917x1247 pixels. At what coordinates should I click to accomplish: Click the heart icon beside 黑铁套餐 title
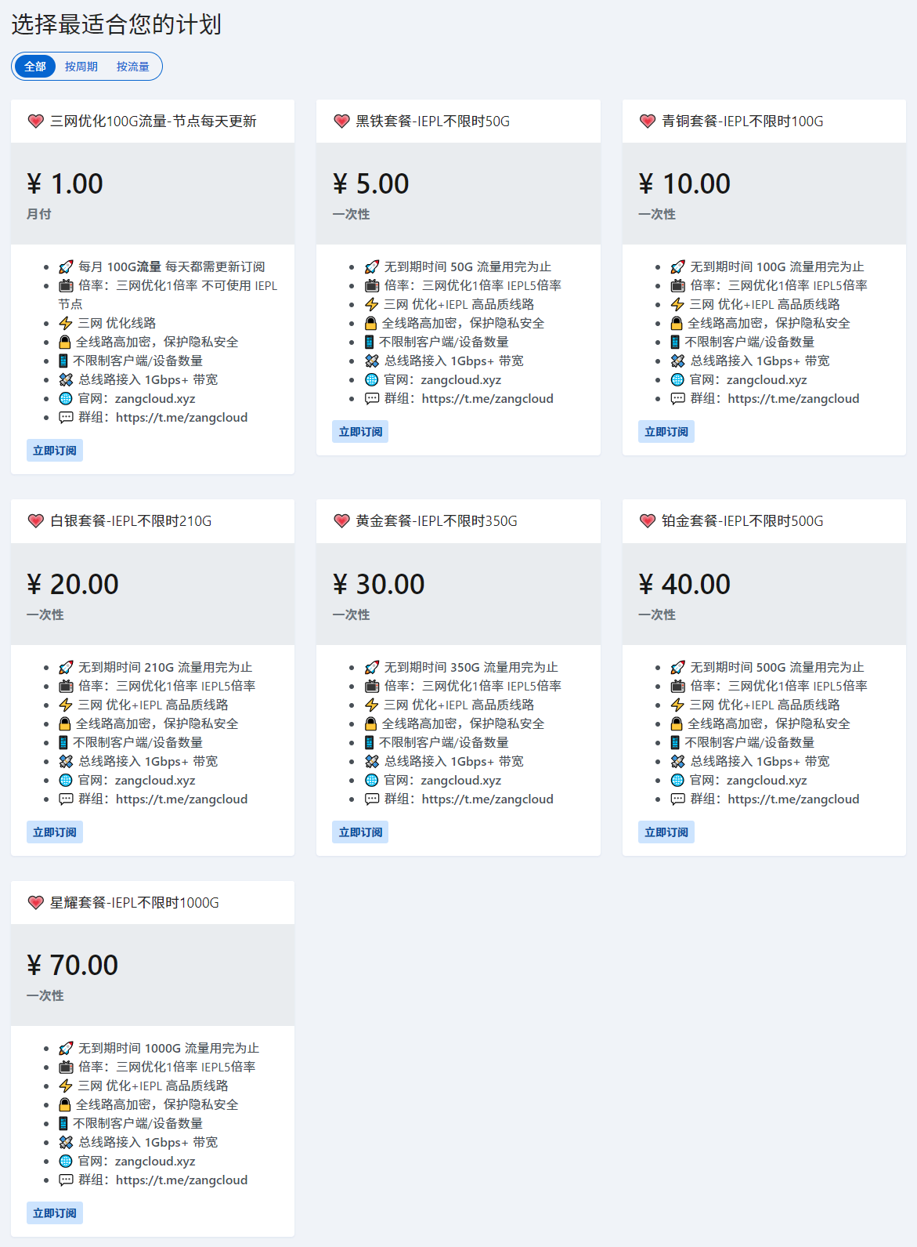click(x=341, y=121)
